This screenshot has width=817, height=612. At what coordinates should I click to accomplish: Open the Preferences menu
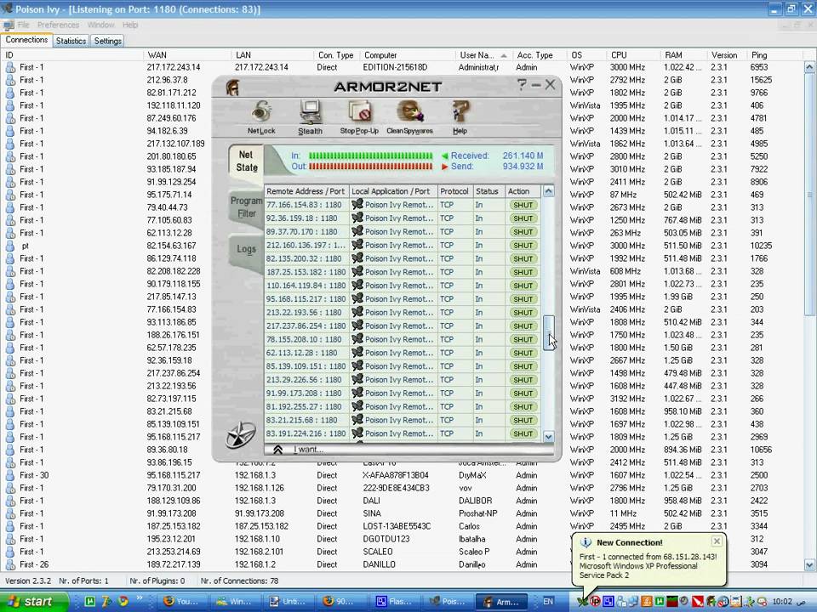coord(58,25)
